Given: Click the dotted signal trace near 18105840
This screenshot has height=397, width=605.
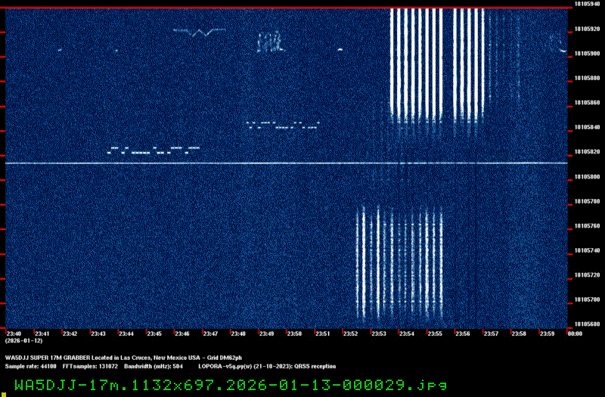Looking at the screenshot, I should pyautogui.click(x=283, y=125).
